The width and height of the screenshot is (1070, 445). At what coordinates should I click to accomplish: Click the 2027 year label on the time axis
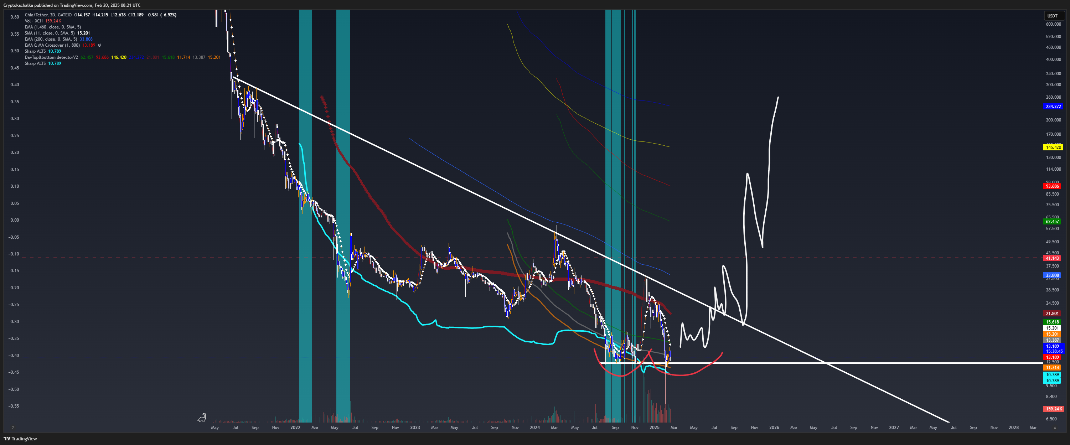[894, 428]
